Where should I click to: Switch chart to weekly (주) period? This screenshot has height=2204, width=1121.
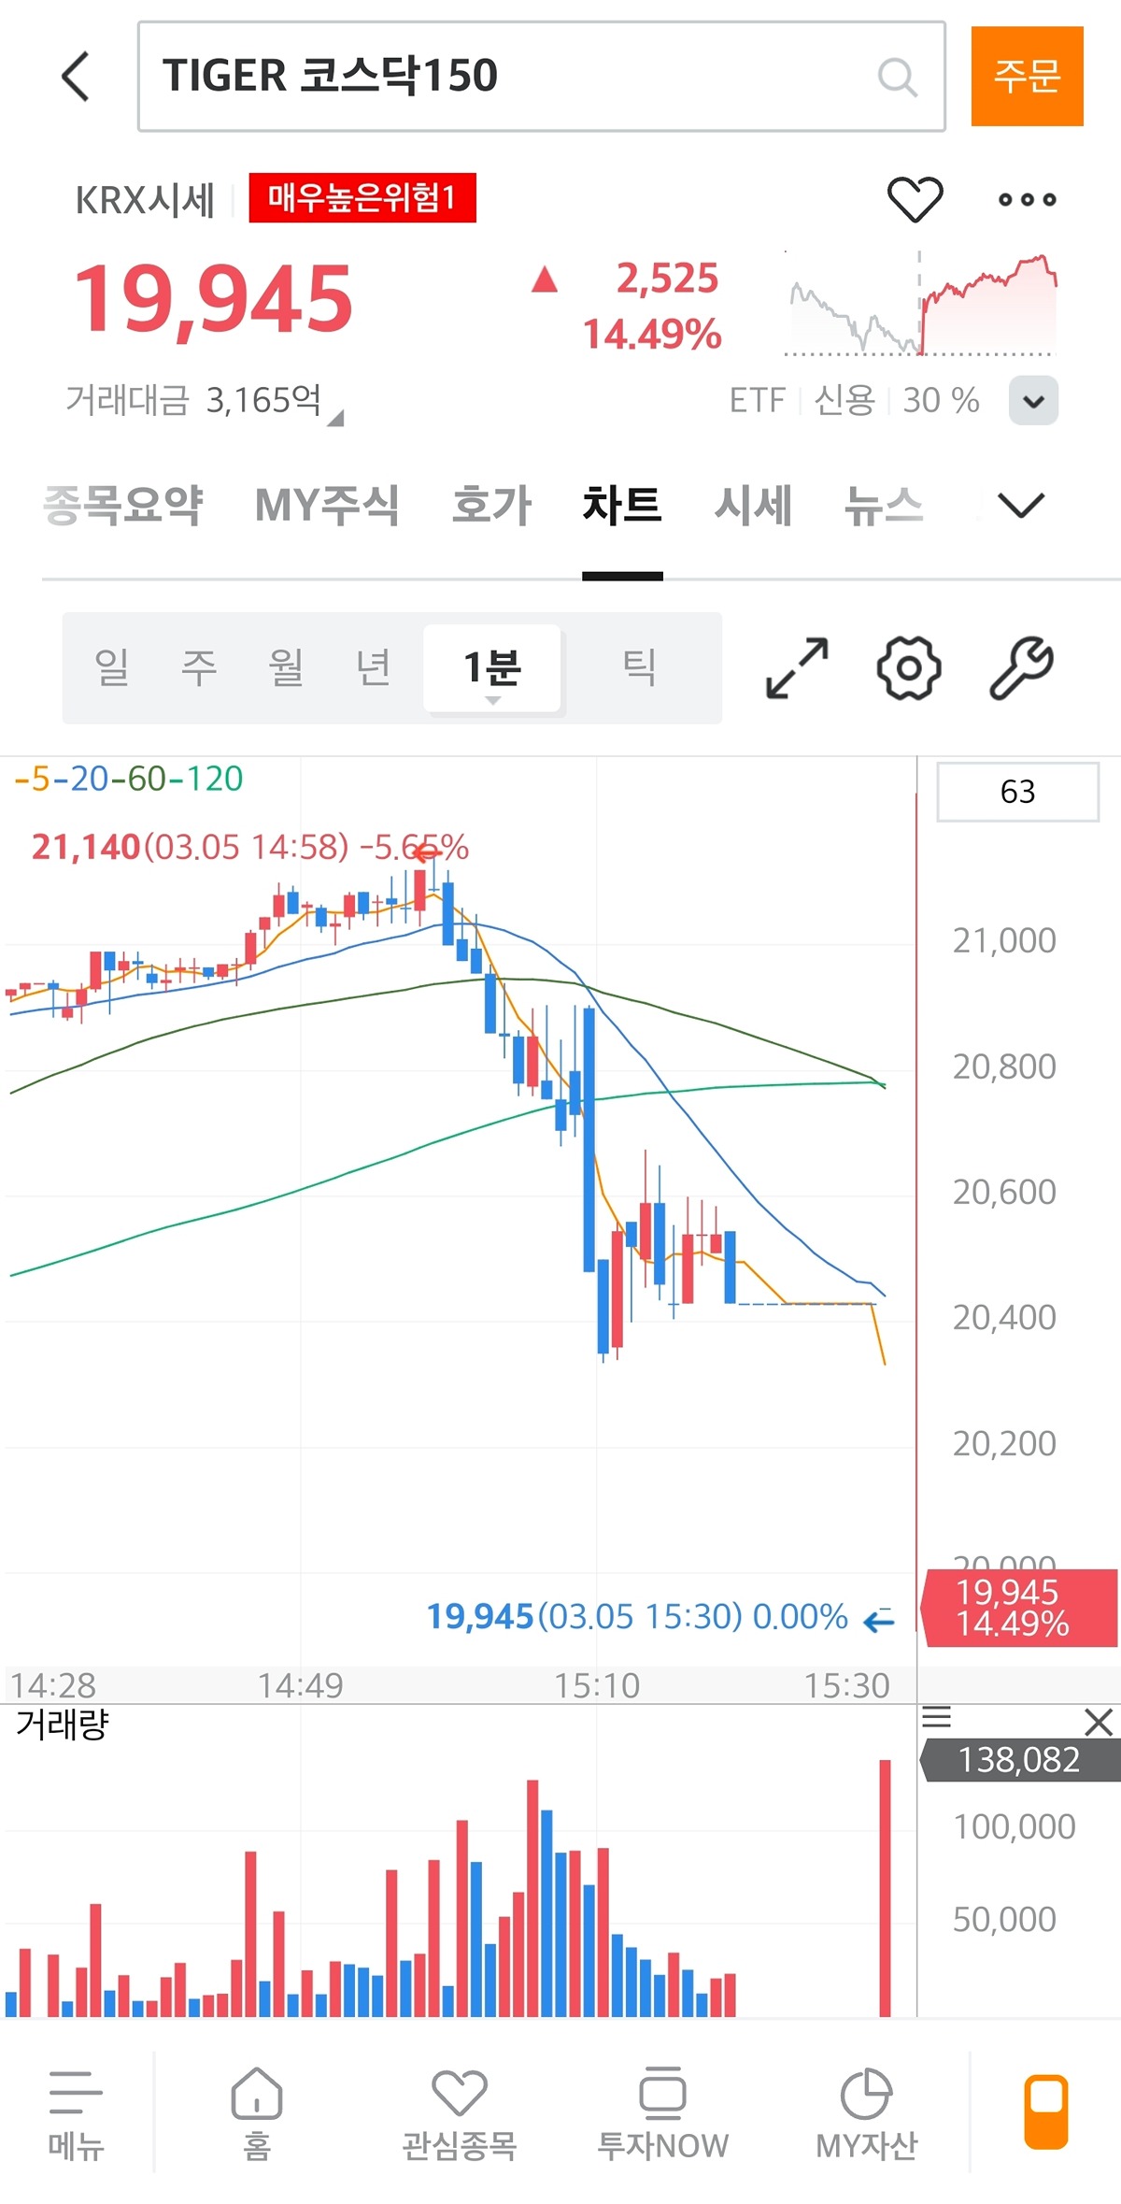click(198, 668)
